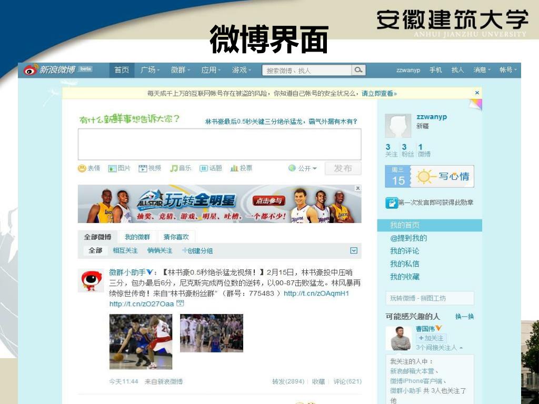Click 曹国伟 avatar photo
The height and width of the screenshot is (404, 539).
398,339
